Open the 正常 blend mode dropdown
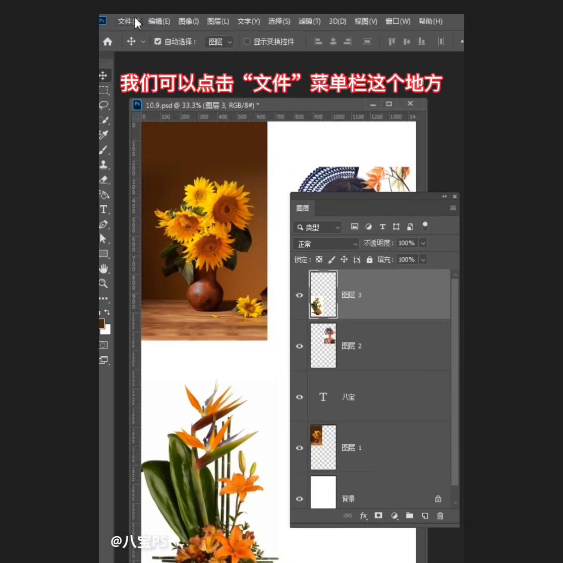 pos(326,244)
